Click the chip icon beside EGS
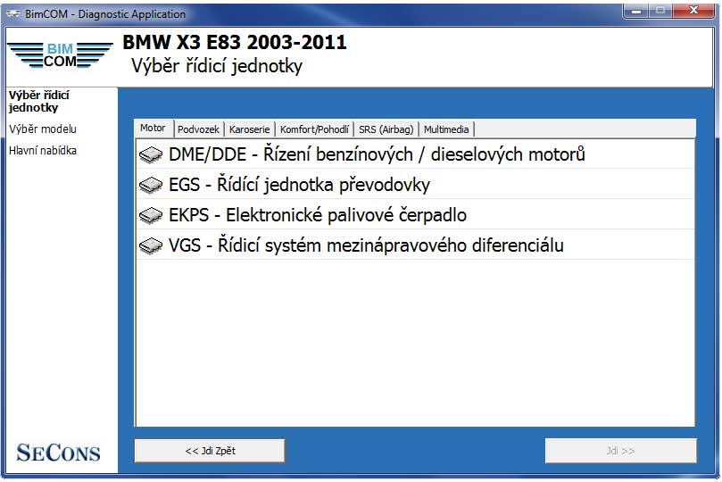 coord(151,185)
